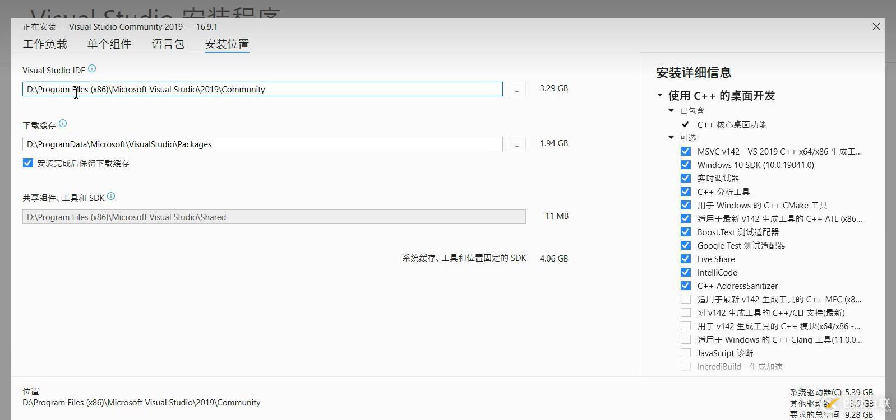Browse for download cache folder
The image size is (896, 420).
point(517,144)
